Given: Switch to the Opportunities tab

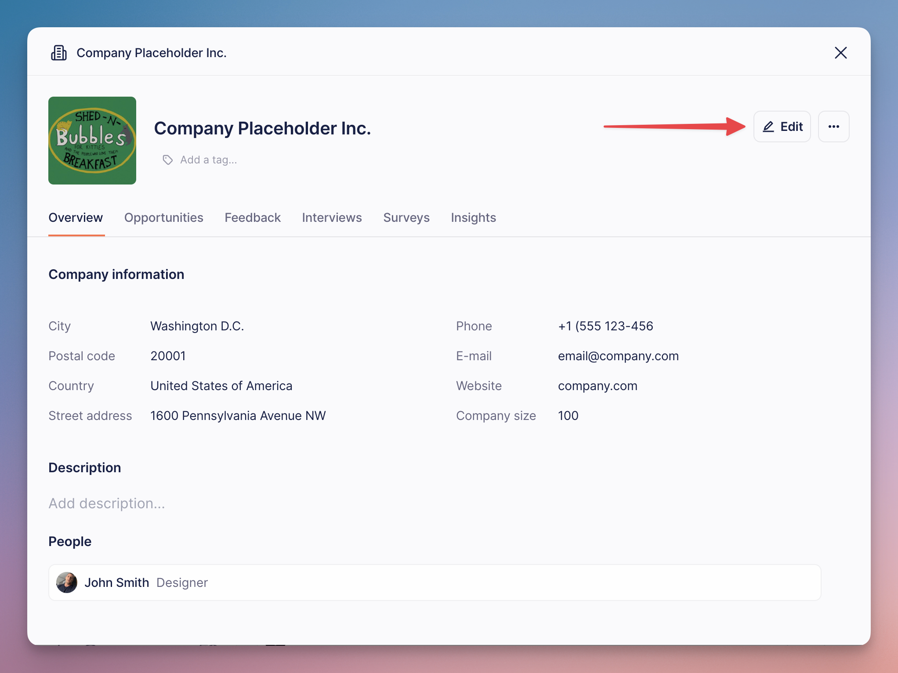Looking at the screenshot, I should 163,217.
